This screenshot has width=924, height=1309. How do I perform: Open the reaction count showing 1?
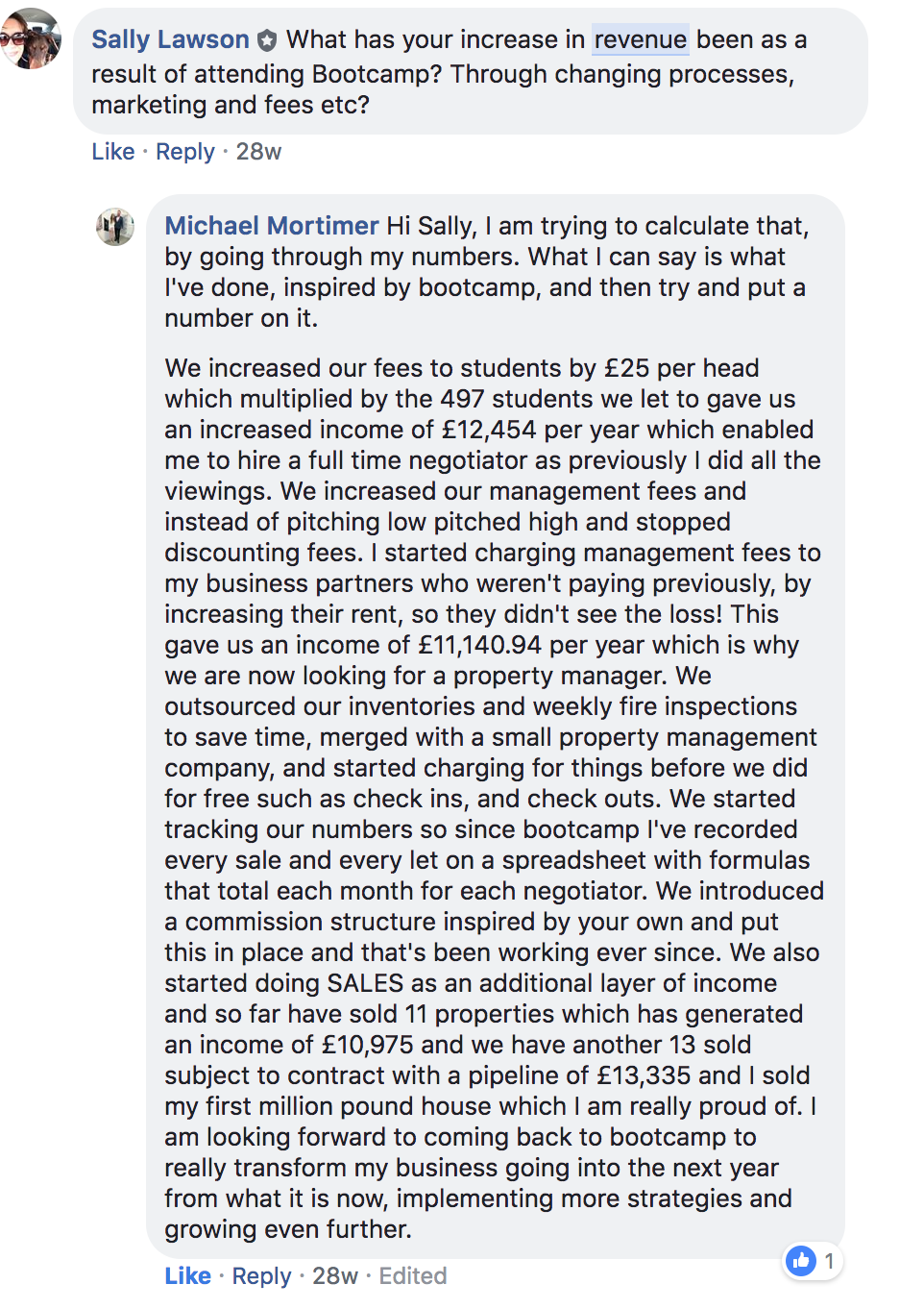829,1261
